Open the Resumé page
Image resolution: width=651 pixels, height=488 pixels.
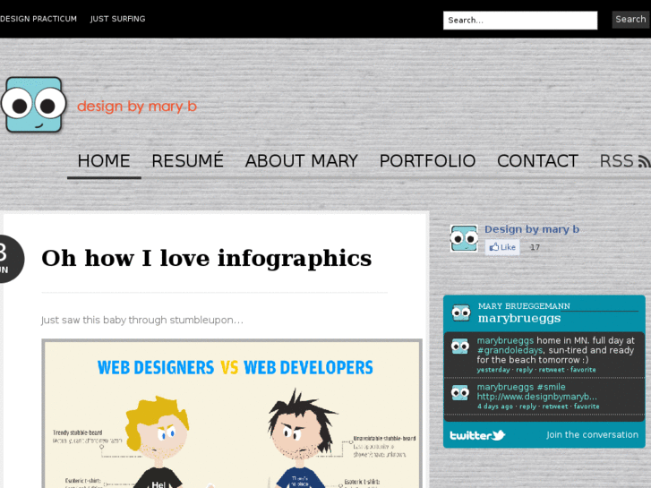click(188, 161)
